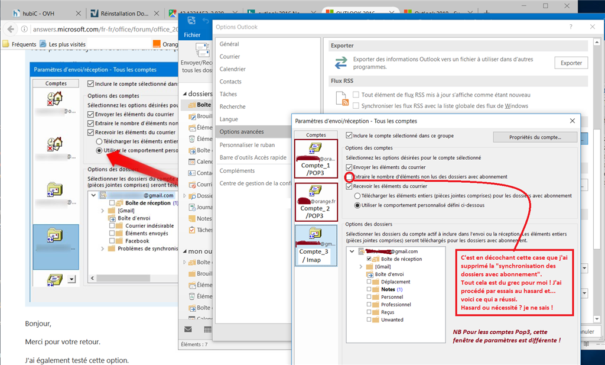
Task: Select Langue in Options Outlook
Action: coord(229,119)
